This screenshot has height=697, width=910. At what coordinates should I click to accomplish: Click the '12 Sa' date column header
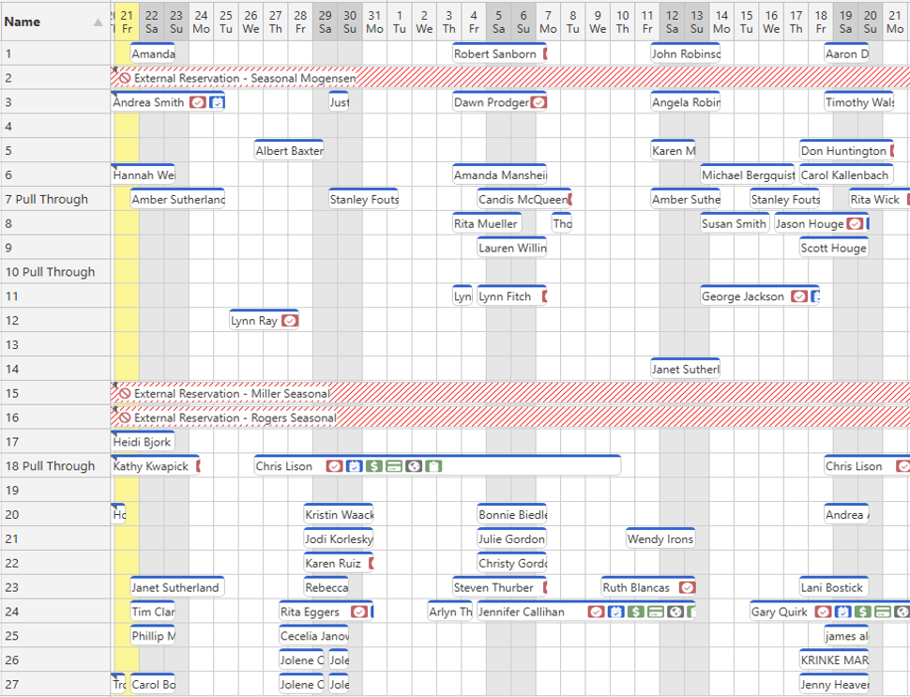tap(672, 23)
